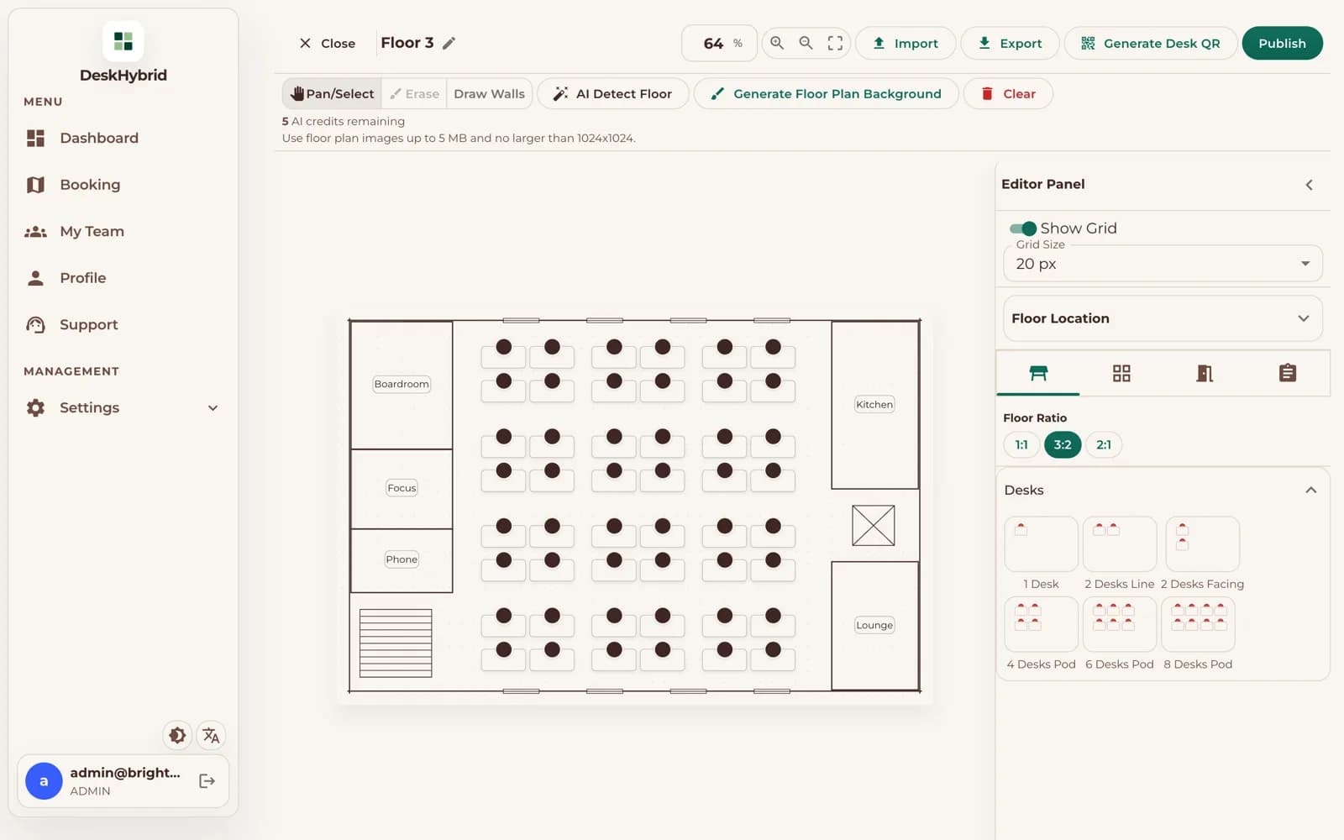Click Generate Floor Plan Background

pos(826,94)
